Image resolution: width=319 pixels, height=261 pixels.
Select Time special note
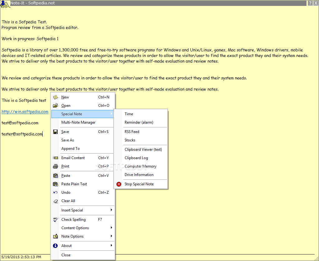click(141, 114)
